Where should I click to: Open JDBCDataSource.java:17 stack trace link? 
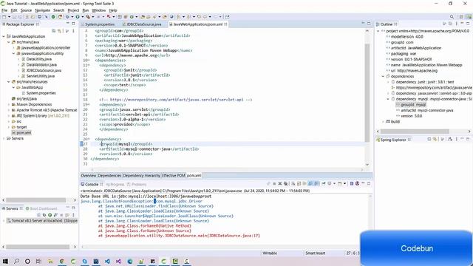click(x=234, y=236)
